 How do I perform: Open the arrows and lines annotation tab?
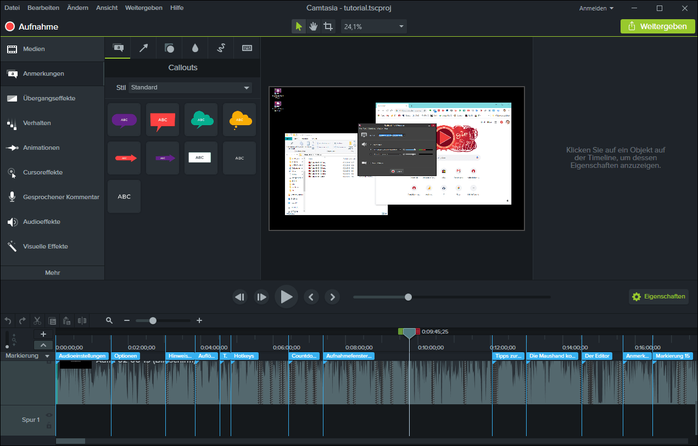[x=143, y=48]
